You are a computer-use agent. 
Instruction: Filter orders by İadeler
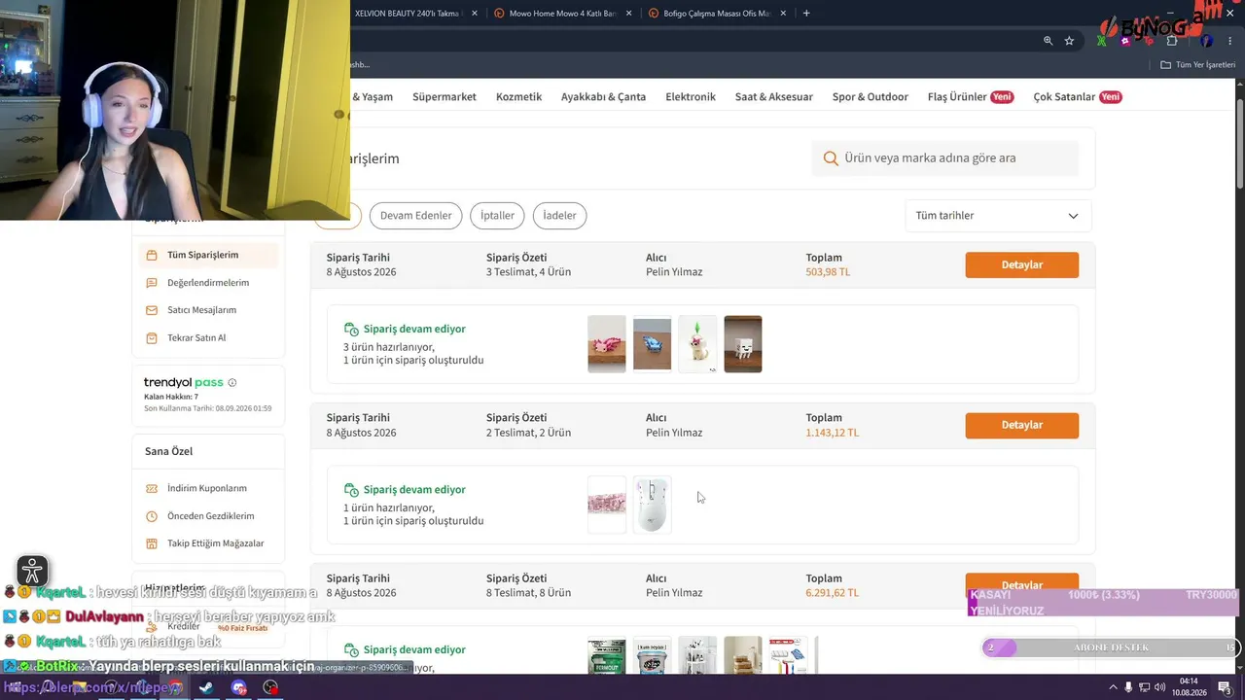tap(559, 216)
